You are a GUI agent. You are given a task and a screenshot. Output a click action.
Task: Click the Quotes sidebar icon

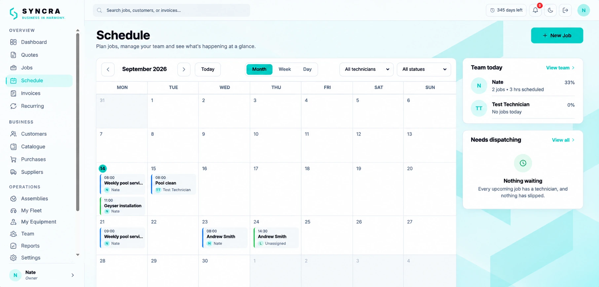(13, 55)
